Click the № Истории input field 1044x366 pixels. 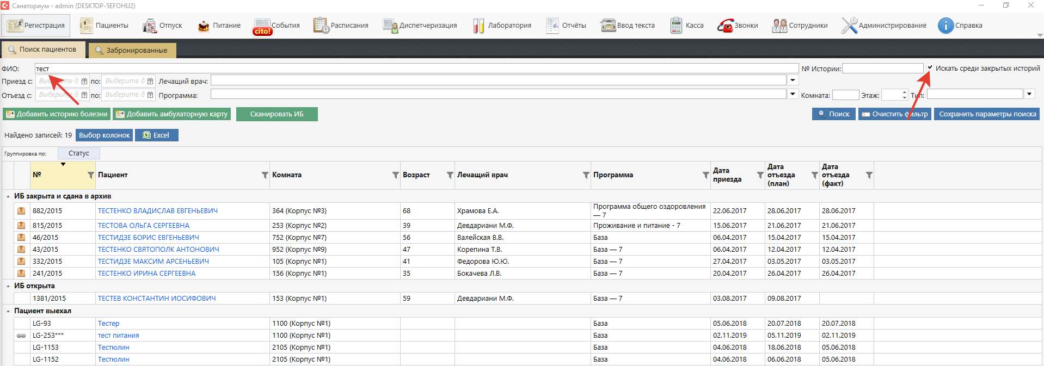(x=882, y=69)
